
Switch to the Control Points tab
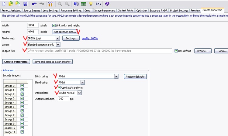(126, 10)
